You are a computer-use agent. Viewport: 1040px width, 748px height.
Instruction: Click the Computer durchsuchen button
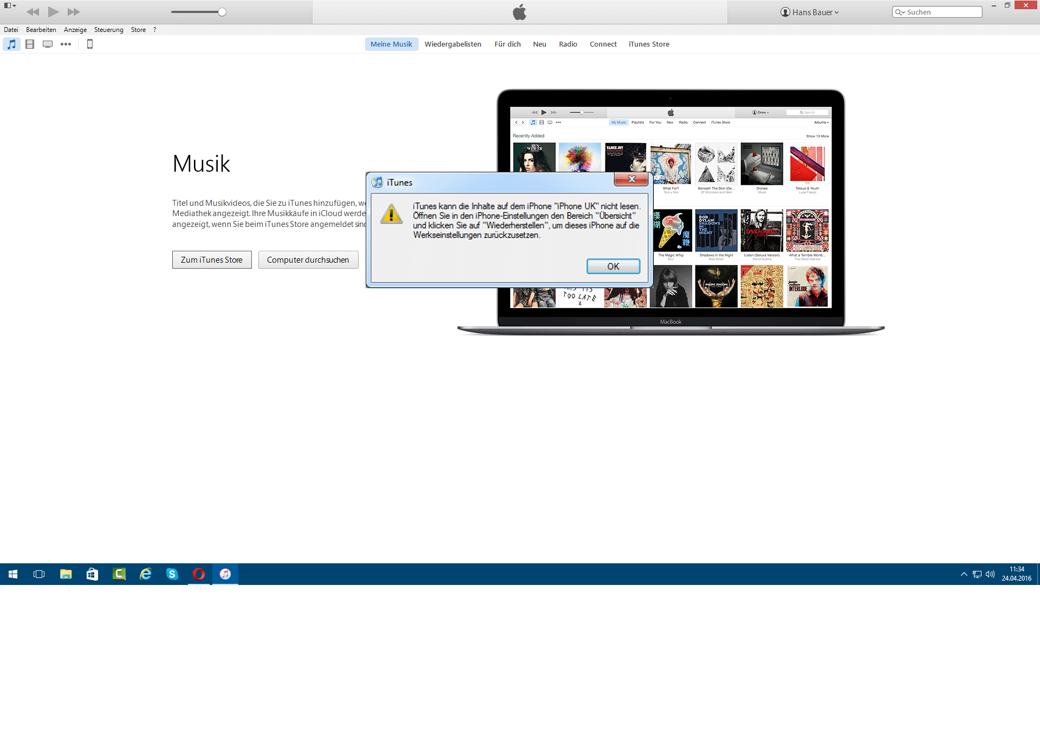point(308,260)
